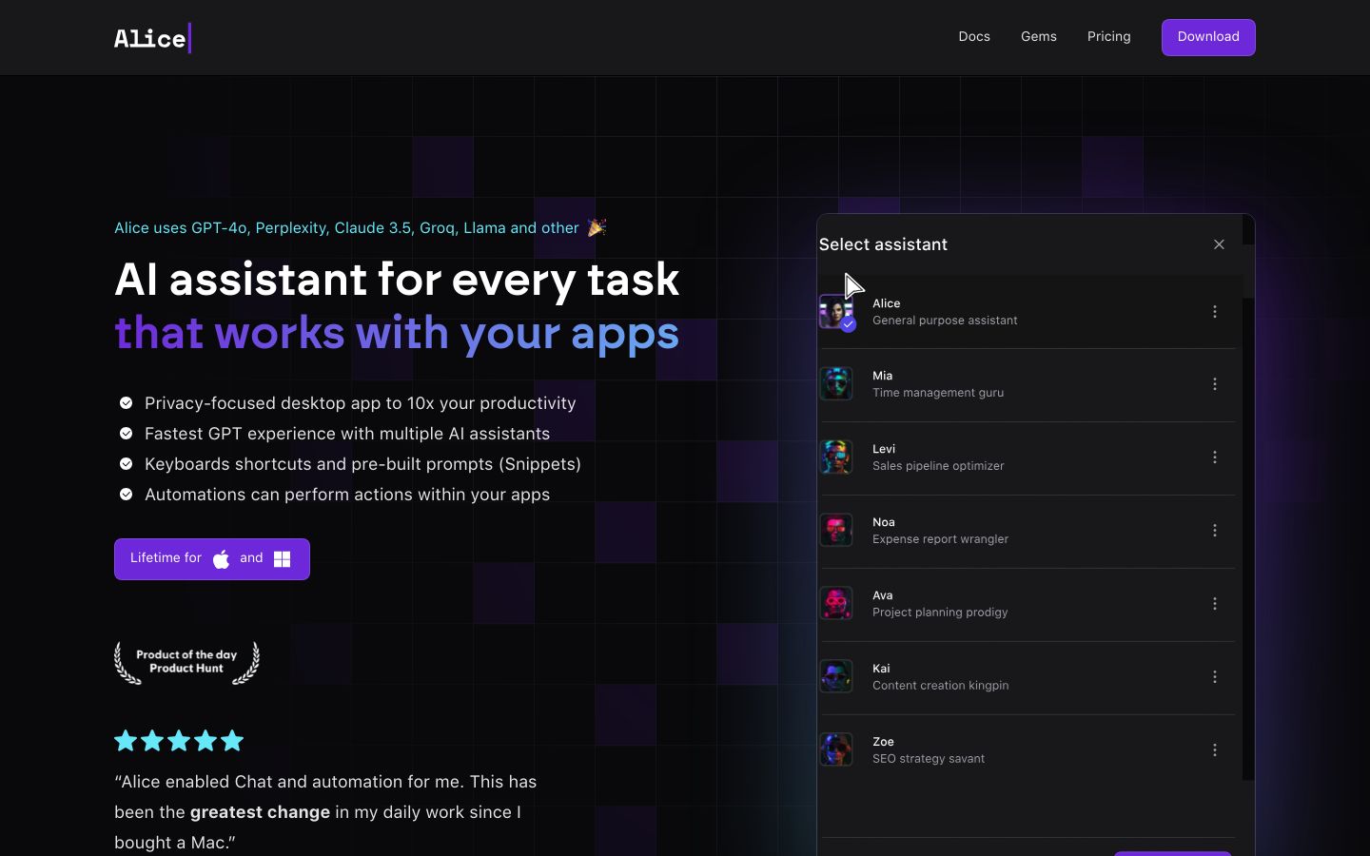This screenshot has height=856, width=1370.
Task: Click the five-star rating row
Action: (179, 741)
